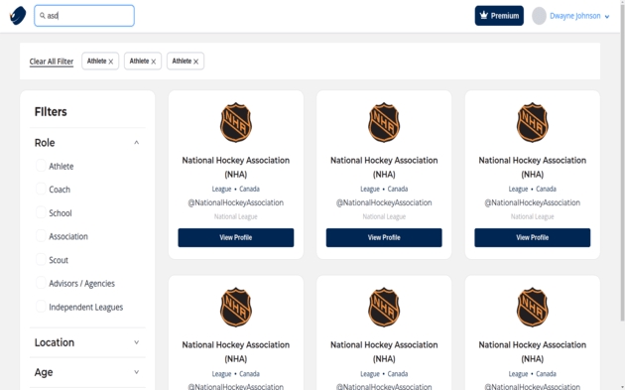
Task: Click the top-right card's National Hockey Association title
Action: click(532, 167)
